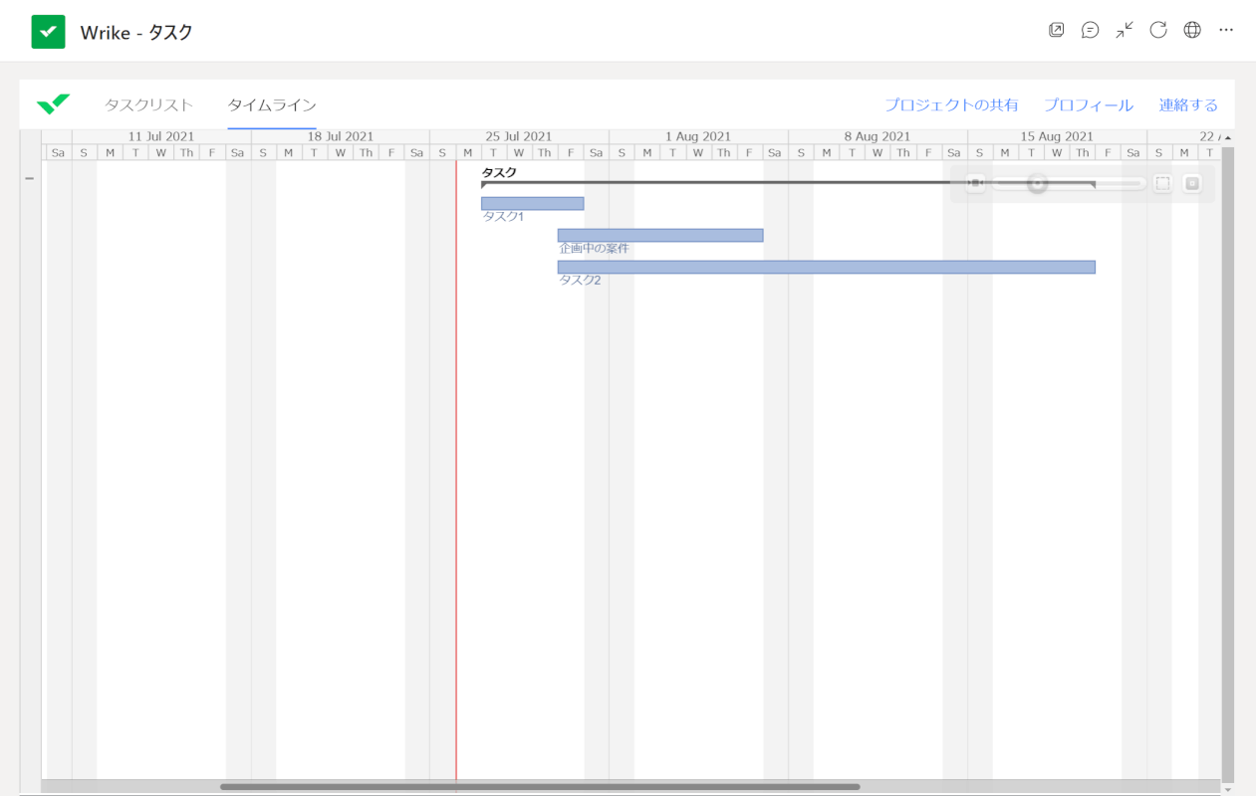Click the 8 Aug 2021 week header

(878, 136)
